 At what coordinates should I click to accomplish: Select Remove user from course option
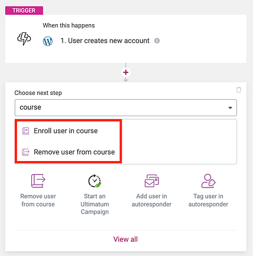click(68, 152)
